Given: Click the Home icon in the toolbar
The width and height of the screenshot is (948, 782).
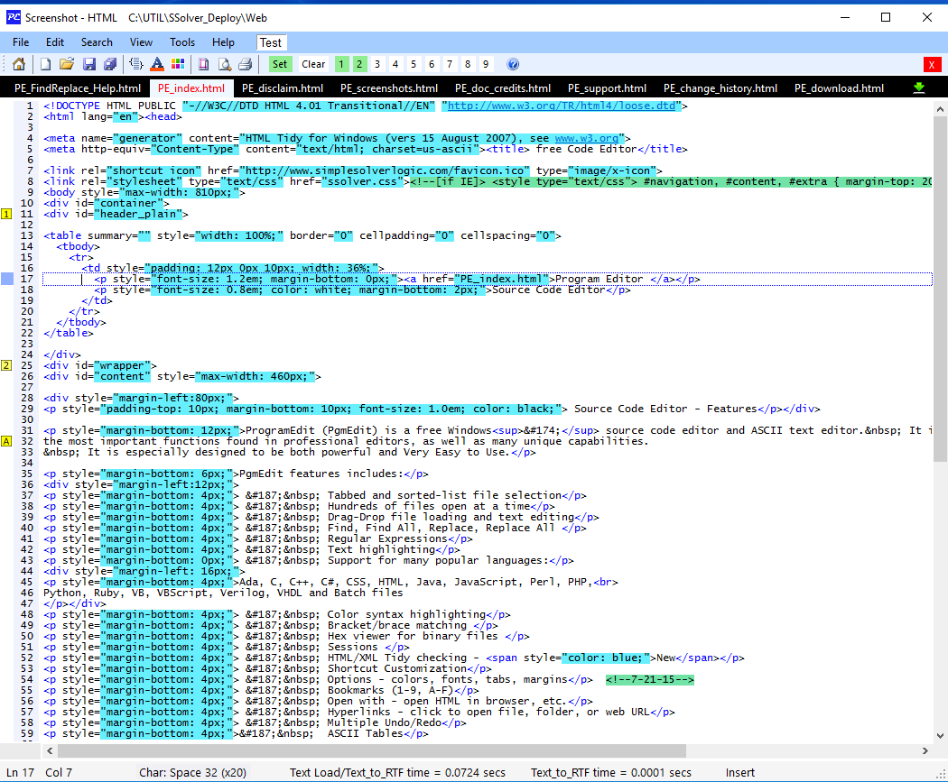Looking at the screenshot, I should (18, 64).
